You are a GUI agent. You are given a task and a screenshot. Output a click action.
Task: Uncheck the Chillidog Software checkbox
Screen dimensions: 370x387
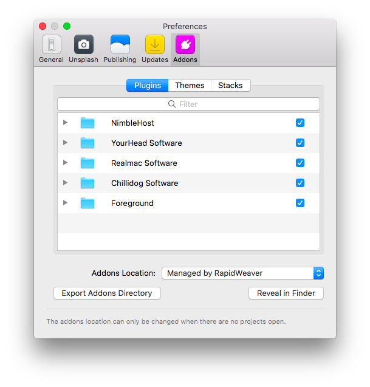300,183
